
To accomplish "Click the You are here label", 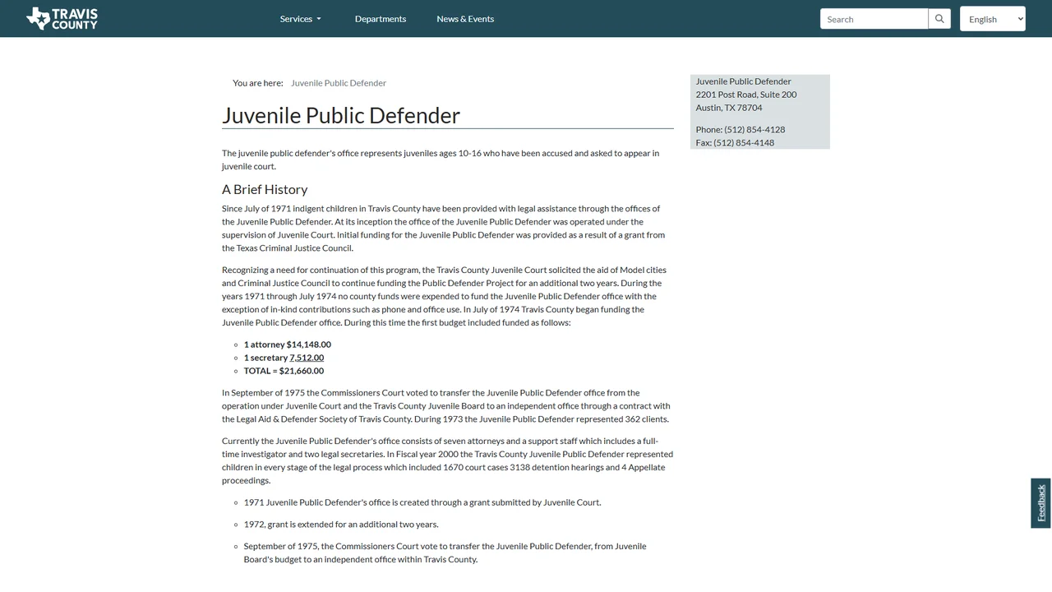I will point(258,83).
